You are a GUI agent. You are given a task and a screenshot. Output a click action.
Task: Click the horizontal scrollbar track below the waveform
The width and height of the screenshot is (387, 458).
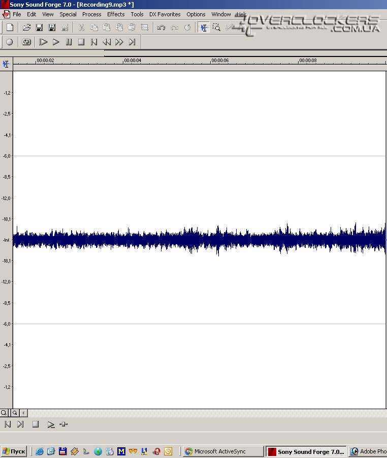(x=207, y=413)
